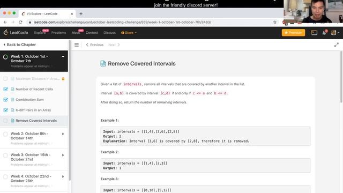The height and width of the screenshot is (193, 343).
Task: Open Number of Recent Calls problem
Action: 34,89
